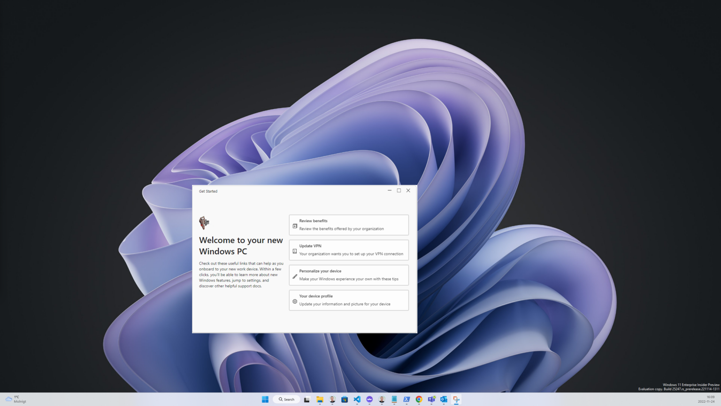Open Visual Studio Code from the taskbar

pyautogui.click(x=357, y=399)
